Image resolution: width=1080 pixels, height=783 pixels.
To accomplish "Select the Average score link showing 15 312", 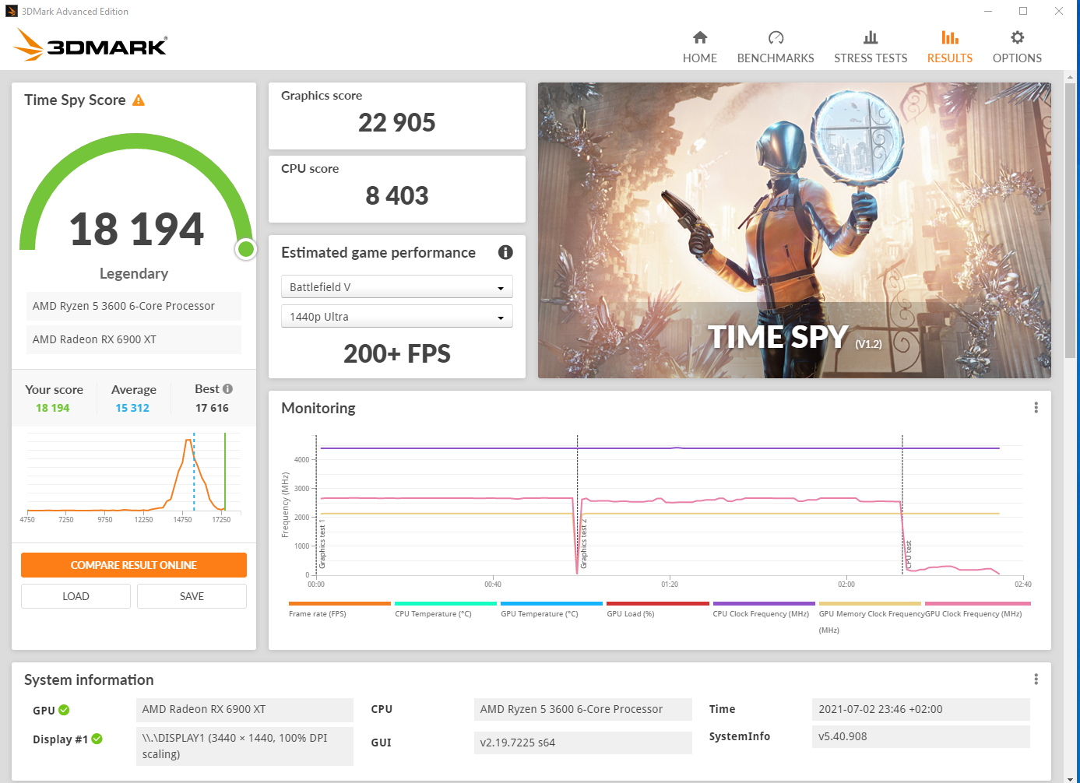I will 133,407.
